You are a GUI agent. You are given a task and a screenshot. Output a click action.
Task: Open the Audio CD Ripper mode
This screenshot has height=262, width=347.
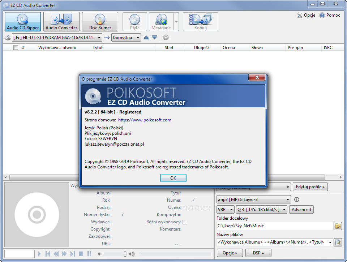[x=23, y=22]
